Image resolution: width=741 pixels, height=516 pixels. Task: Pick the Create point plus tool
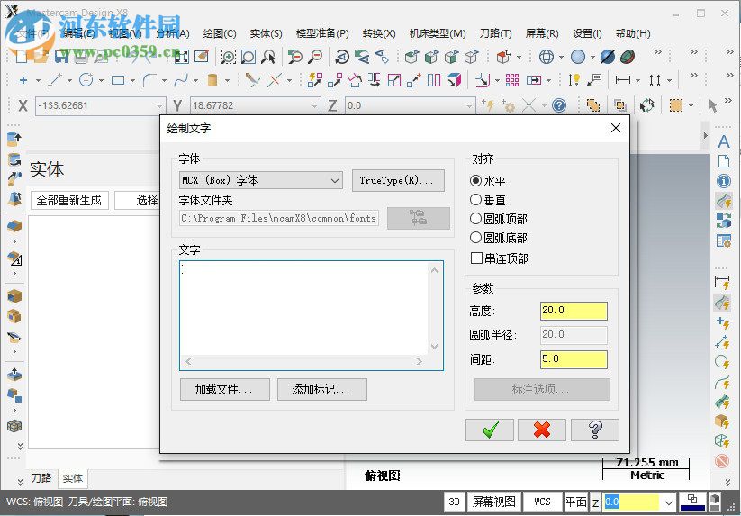tap(23, 80)
